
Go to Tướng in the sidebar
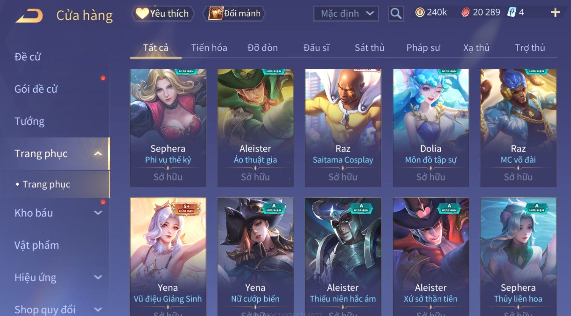pyautogui.click(x=30, y=121)
